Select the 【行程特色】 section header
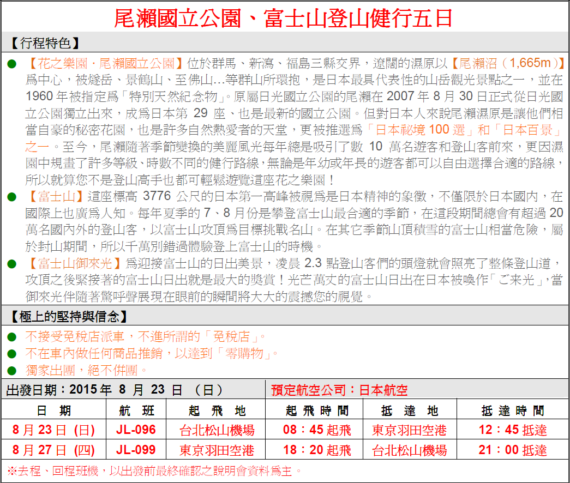Screen dimensions: 570x483 point(45,44)
